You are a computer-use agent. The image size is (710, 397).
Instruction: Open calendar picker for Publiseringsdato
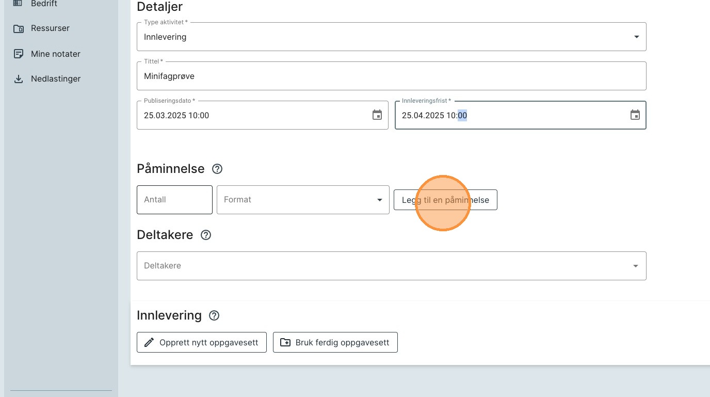coord(377,115)
